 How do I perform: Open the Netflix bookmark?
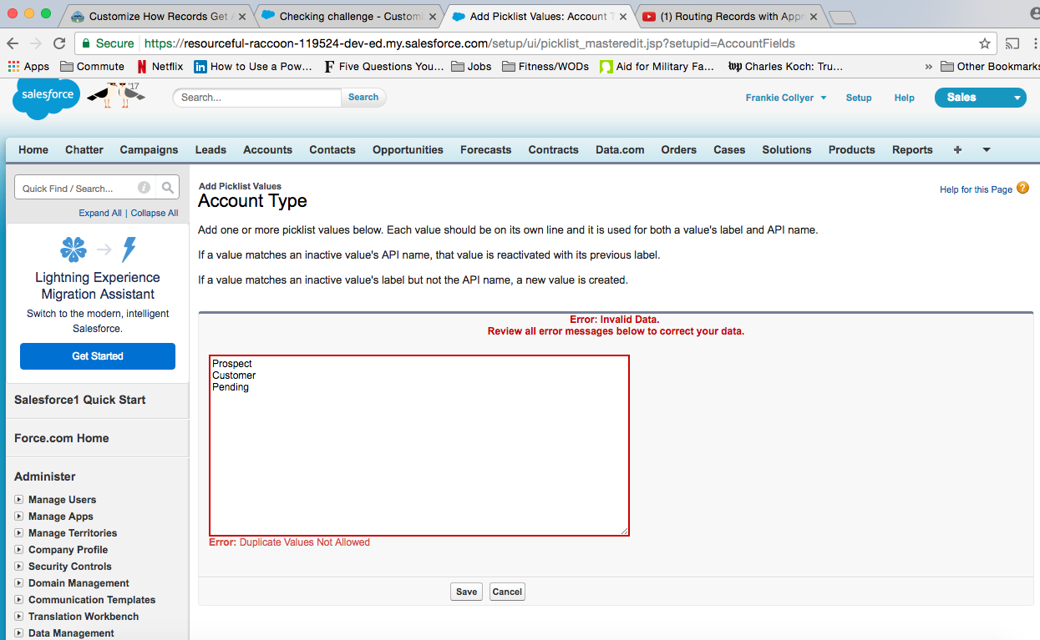[x=160, y=67]
